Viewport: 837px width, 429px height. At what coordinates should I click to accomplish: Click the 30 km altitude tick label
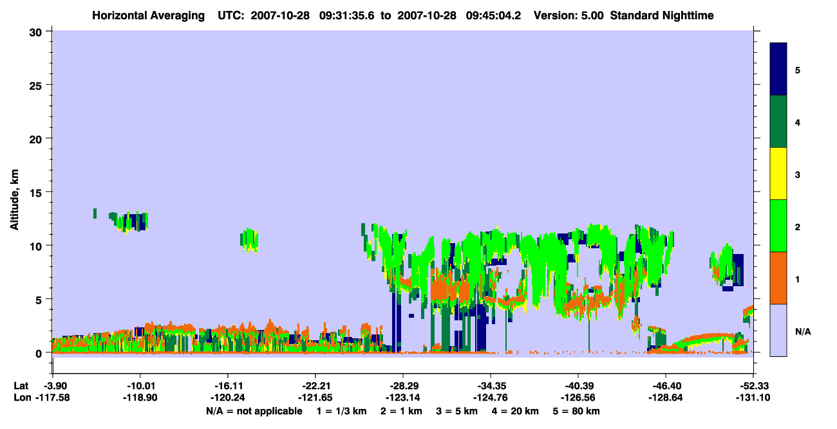click(x=38, y=32)
